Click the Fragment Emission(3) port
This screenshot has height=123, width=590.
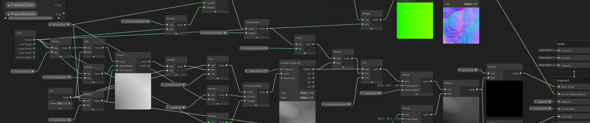559,117
